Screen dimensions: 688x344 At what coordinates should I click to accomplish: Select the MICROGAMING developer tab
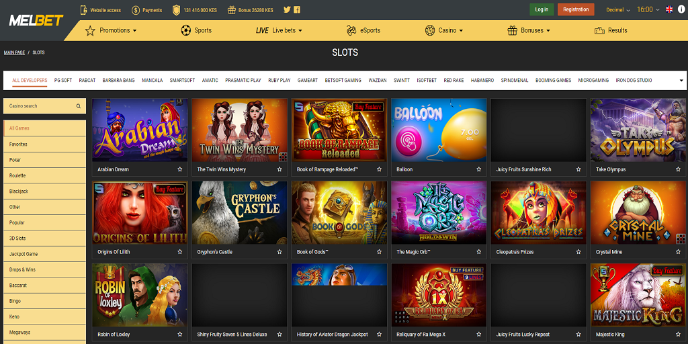point(593,81)
